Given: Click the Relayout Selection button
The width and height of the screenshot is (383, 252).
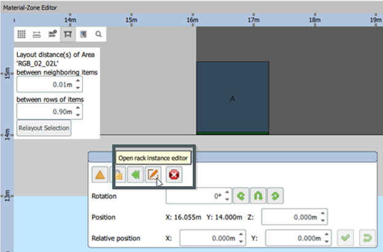Looking at the screenshot, I should pyautogui.click(x=44, y=128).
